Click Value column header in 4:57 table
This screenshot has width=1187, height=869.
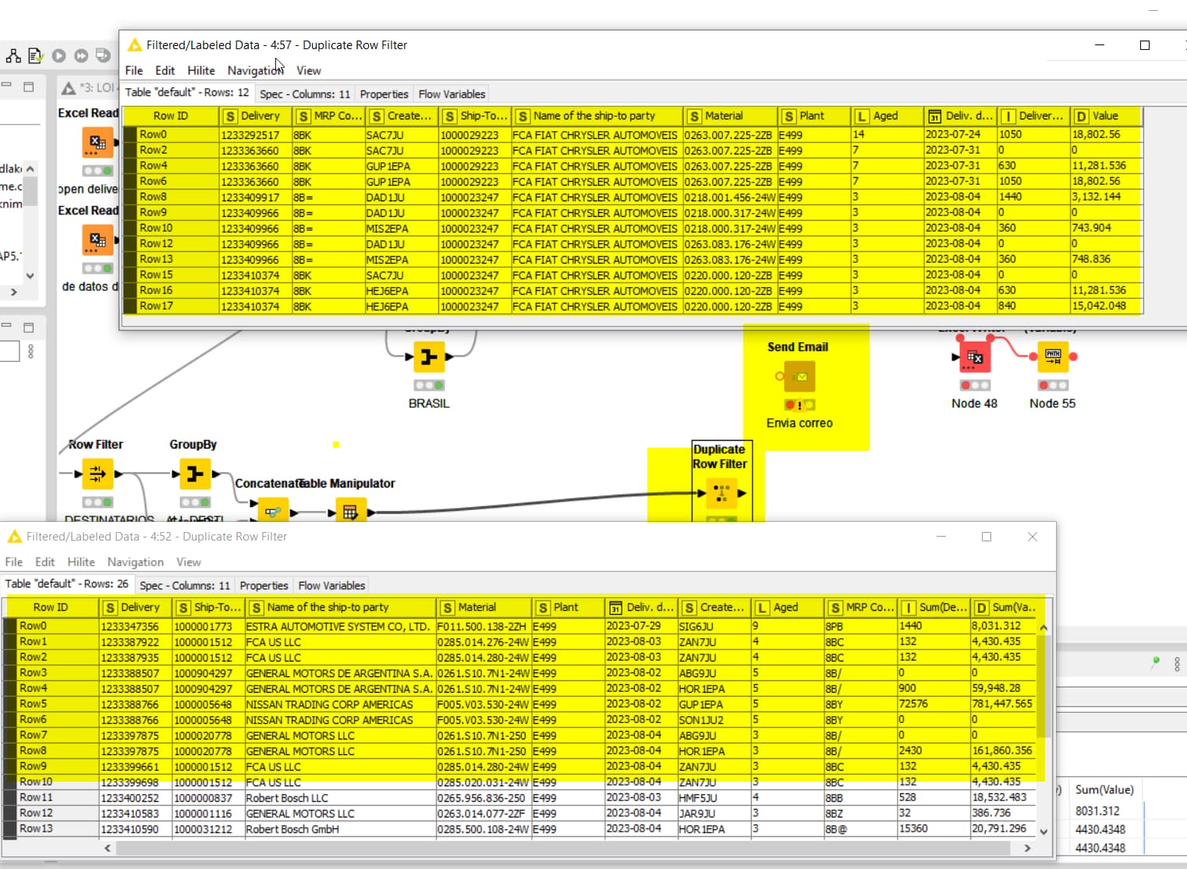pos(1106,115)
